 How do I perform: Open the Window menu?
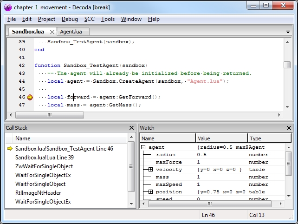[x=131, y=19]
